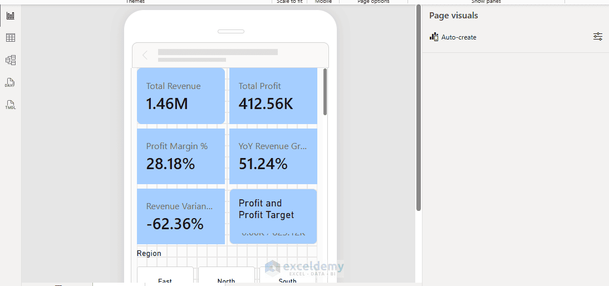The image size is (609, 286).
Task: Click the main canvas vertical scrollbar
Action: coord(419,108)
